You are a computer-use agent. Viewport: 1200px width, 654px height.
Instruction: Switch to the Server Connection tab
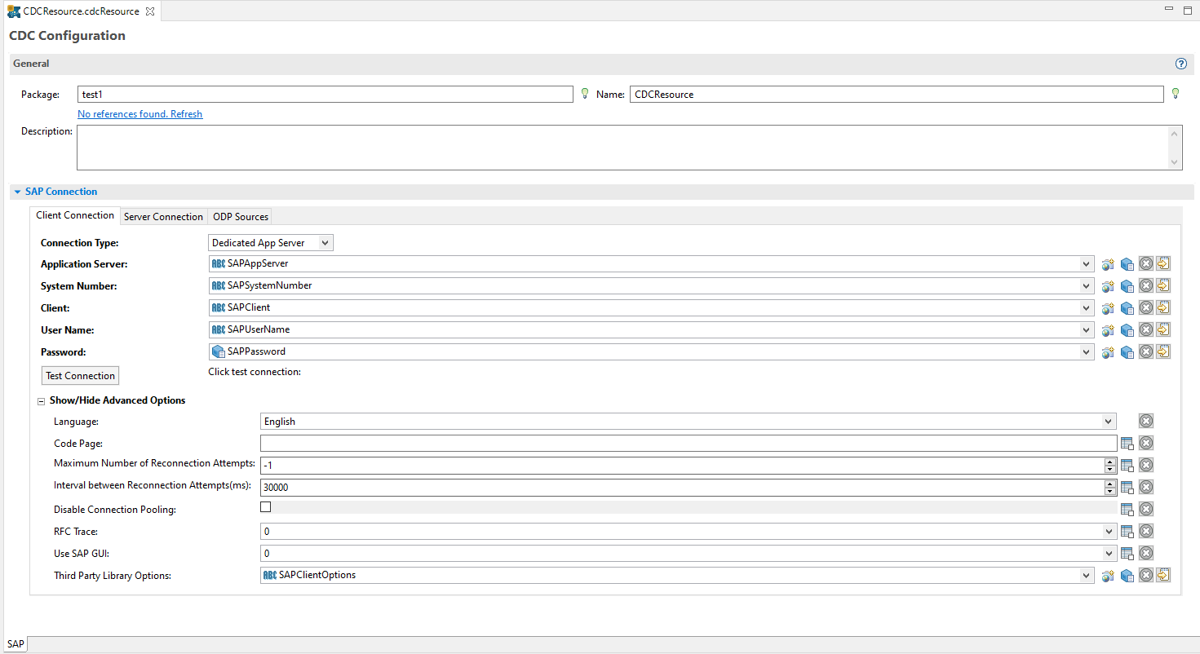(163, 217)
